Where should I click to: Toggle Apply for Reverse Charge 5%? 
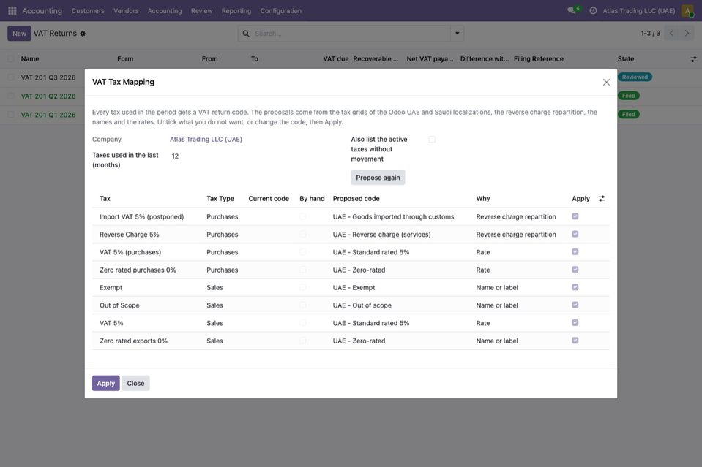pos(575,234)
